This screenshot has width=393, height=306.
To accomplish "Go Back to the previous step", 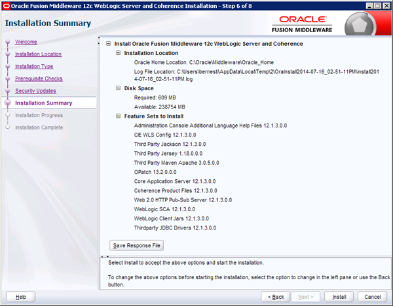I will [276, 297].
